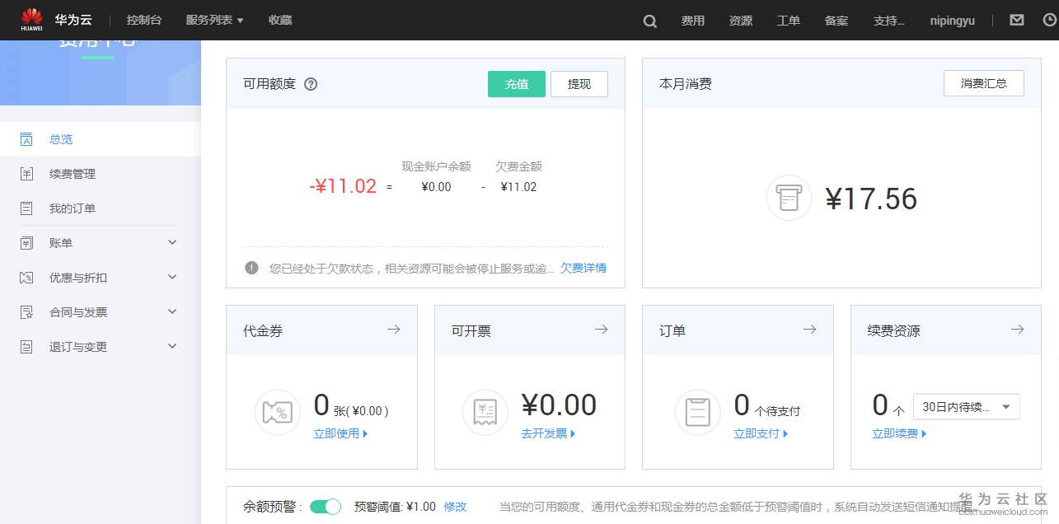Click the help question mark beside 可用额度

[310, 83]
